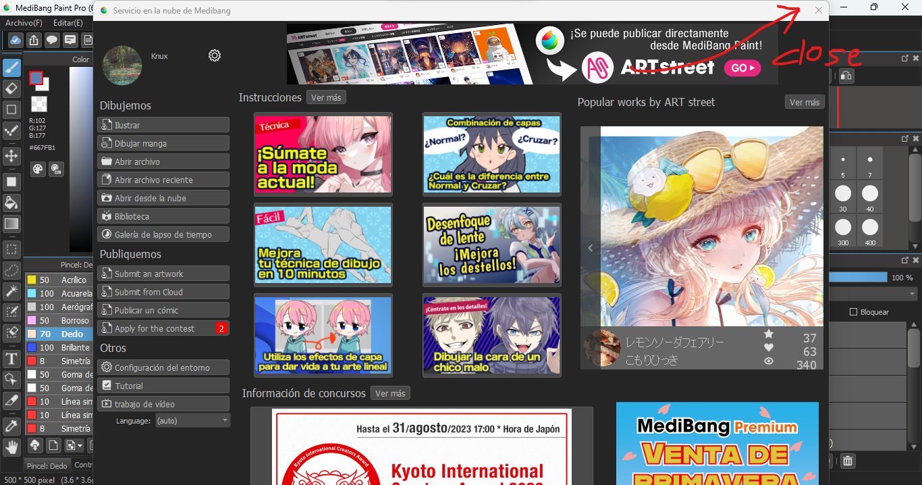Viewport: 922px width, 485px height.
Task: Adjust the layer opacity slider at 100%
Action: pyautogui.click(x=858, y=278)
